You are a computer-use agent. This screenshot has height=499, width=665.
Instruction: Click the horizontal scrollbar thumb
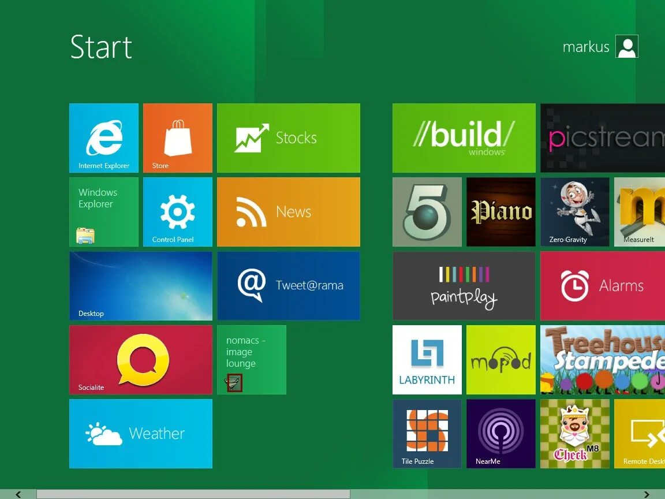point(193,494)
